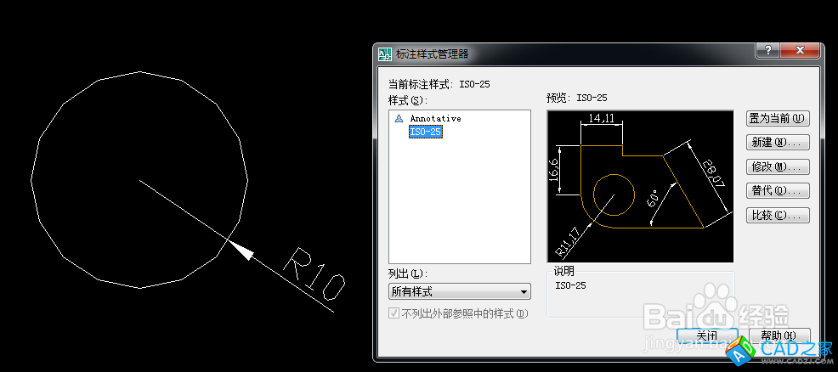Toggle 不列出外部参照中的样式 checkbox
This screenshot has height=372, width=838.
click(394, 313)
